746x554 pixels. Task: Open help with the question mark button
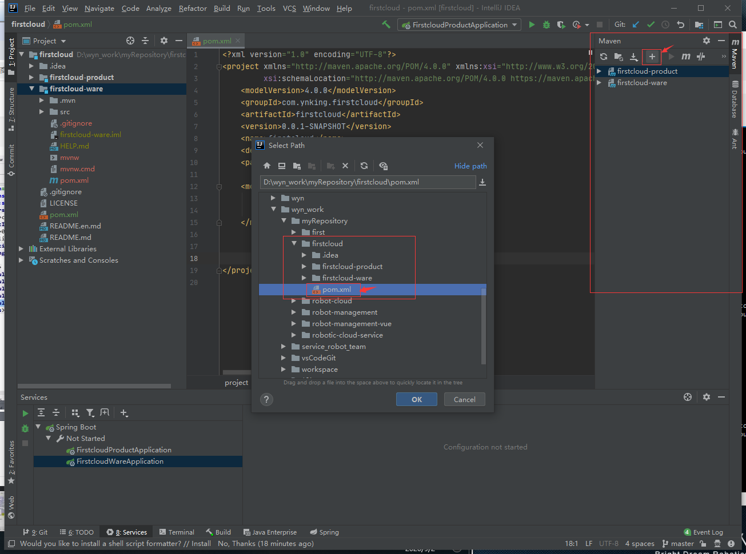point(266,399)
